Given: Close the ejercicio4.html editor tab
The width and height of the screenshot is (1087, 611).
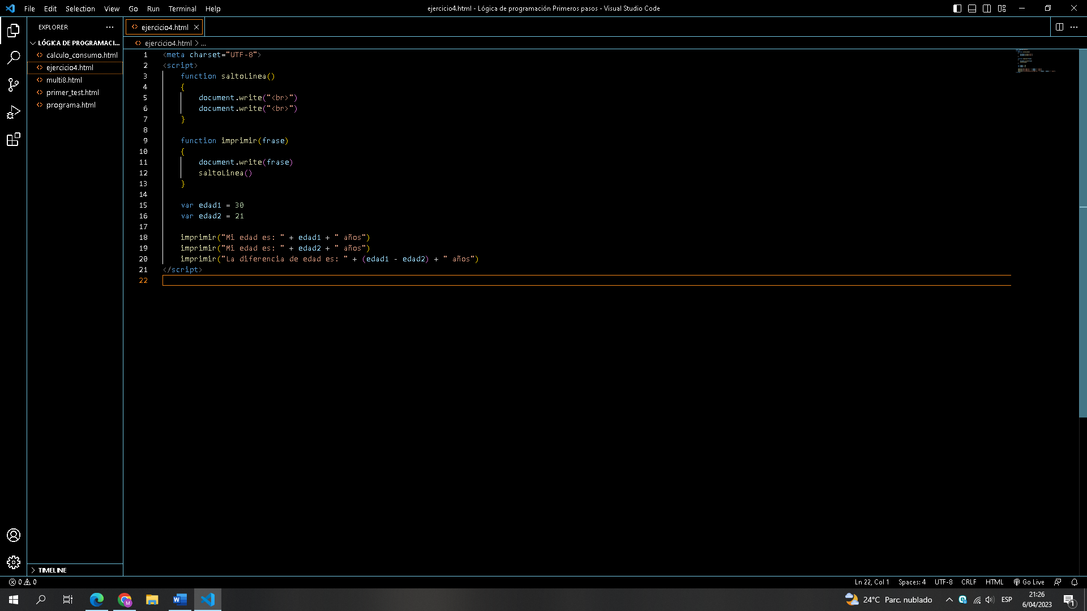Looking at the screenshot, I should [196, 27].
